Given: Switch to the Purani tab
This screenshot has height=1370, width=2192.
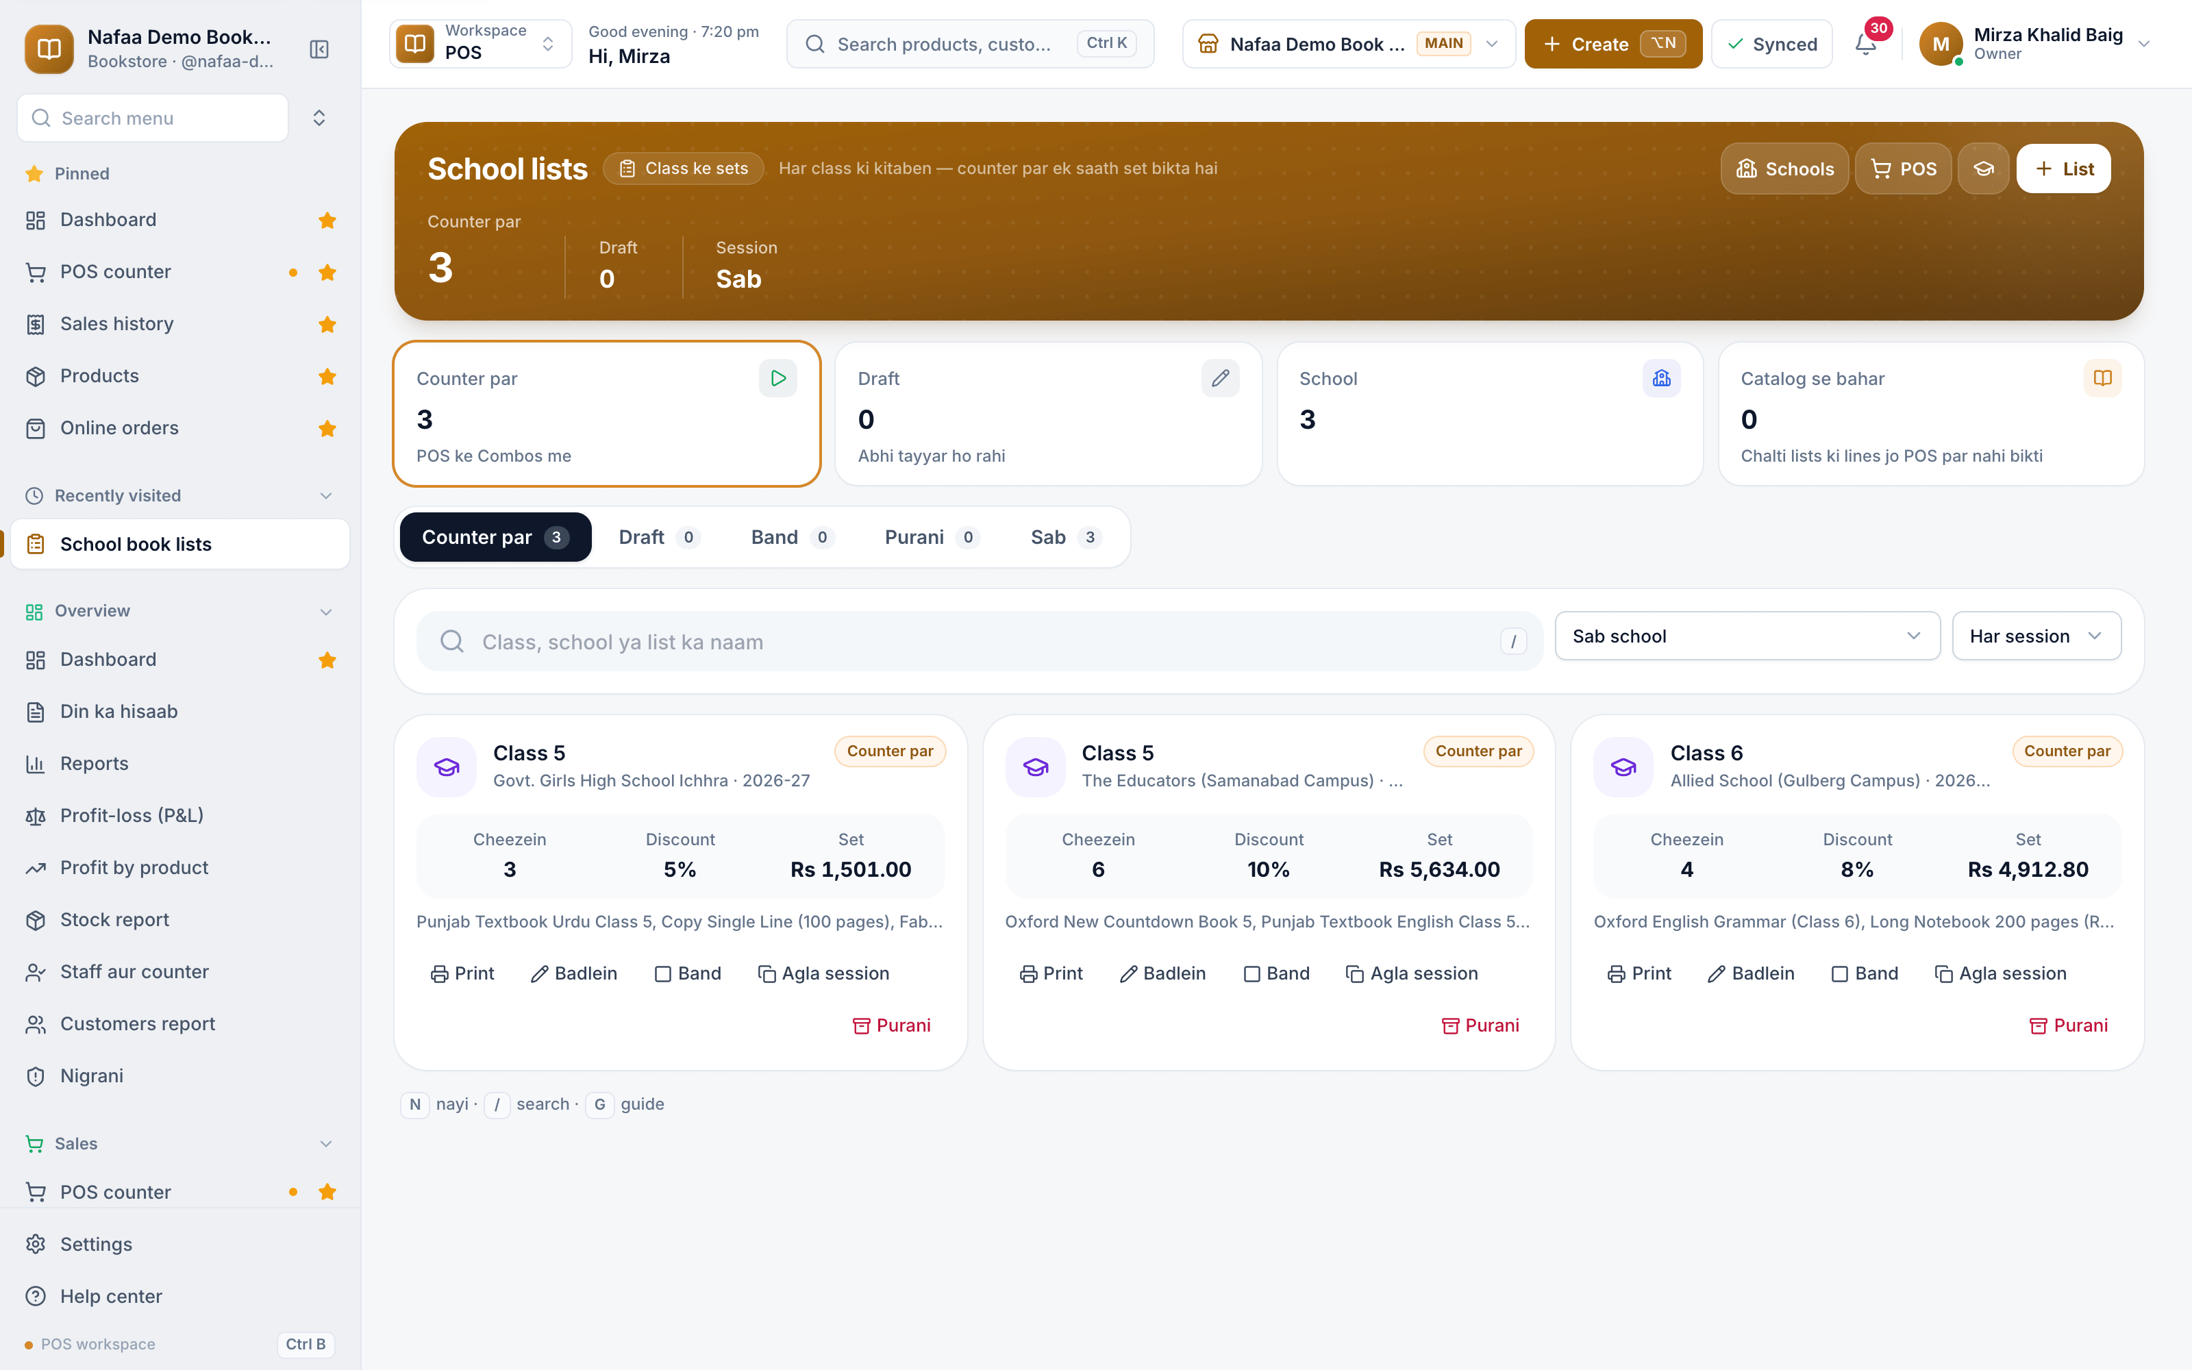Looking at the screenshot, I should tap(931, 537).
